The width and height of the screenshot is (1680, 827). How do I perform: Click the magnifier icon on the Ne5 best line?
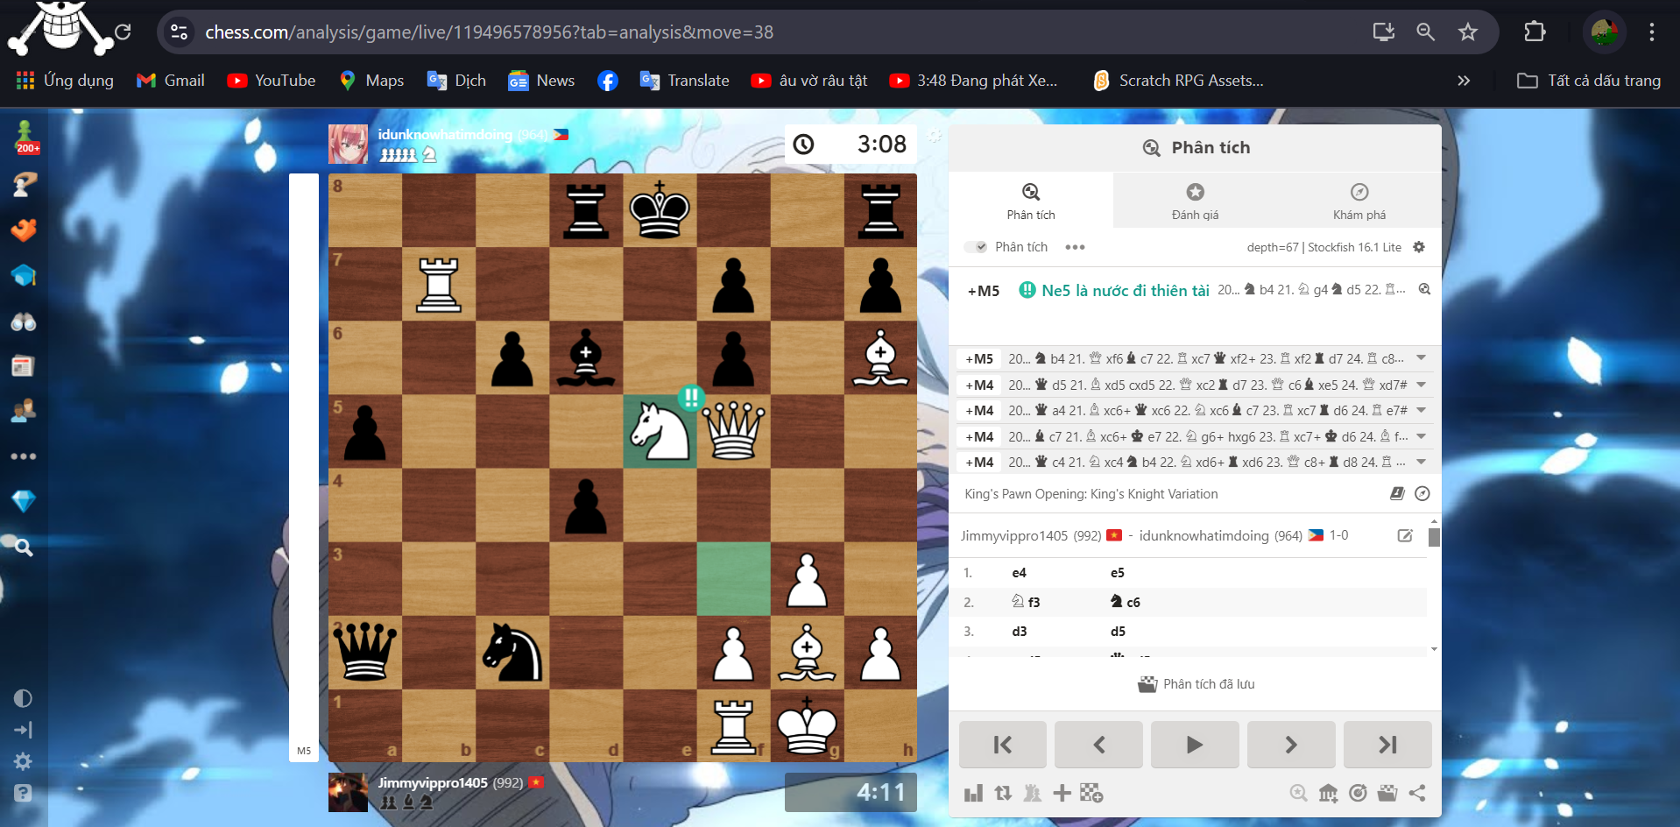coord(1424,289)
